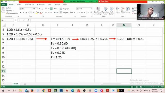This screenshot has width=165, height=93.
Task: Toggle Bold formatting
Action: tap(21, 12)
